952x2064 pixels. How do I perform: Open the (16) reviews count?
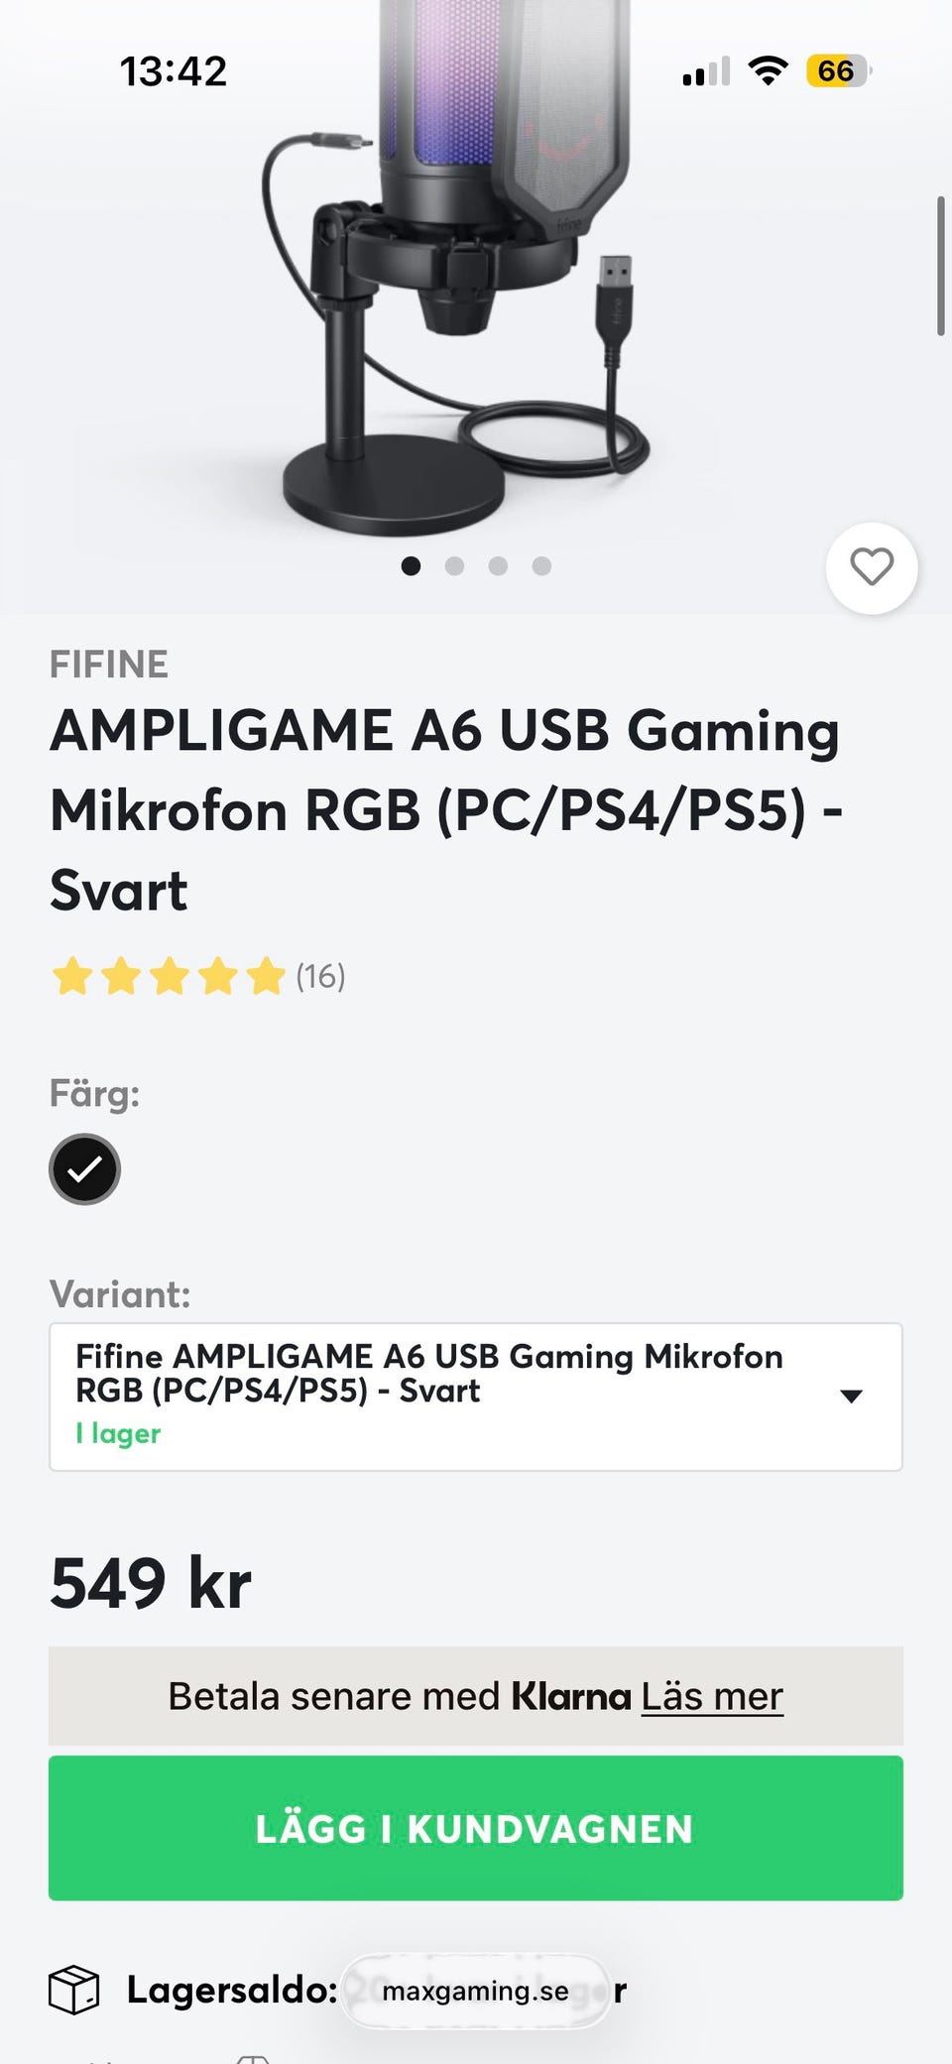coord(320,976)
